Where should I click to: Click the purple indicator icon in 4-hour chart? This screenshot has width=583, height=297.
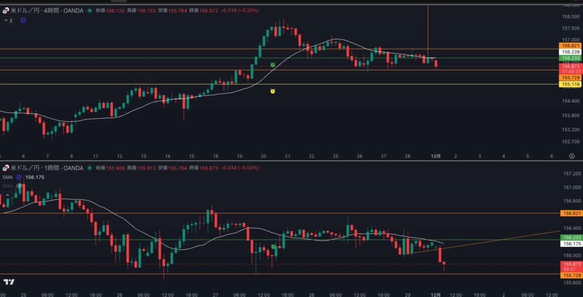[23, 20]
